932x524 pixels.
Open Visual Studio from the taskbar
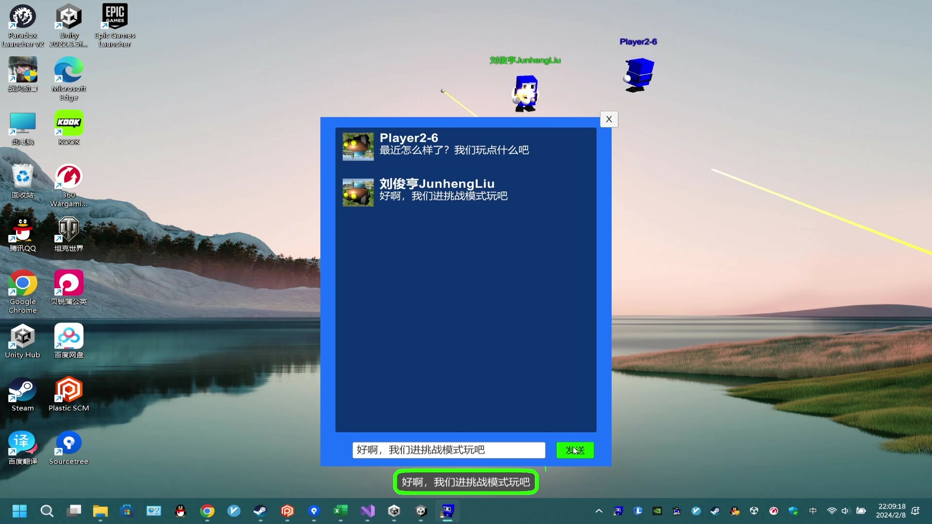click(367, 510)
